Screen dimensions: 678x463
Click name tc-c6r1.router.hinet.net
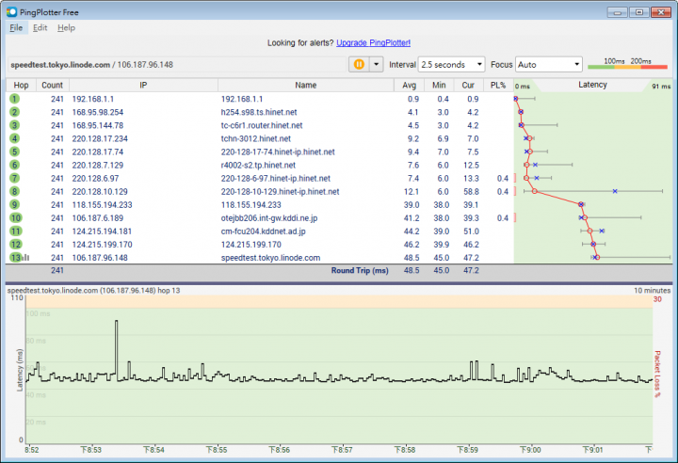(x=262, y=125)
